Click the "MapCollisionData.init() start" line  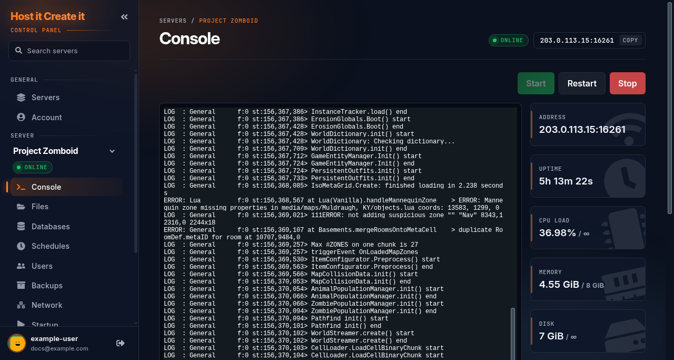click(291, 274)
